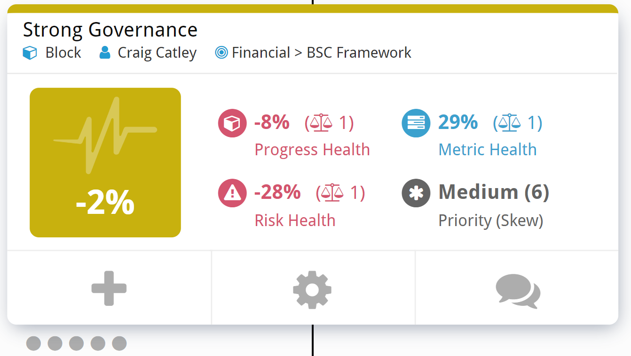Click the first grey dot below card
The image size is (631, 356).
tap(33, 343)
